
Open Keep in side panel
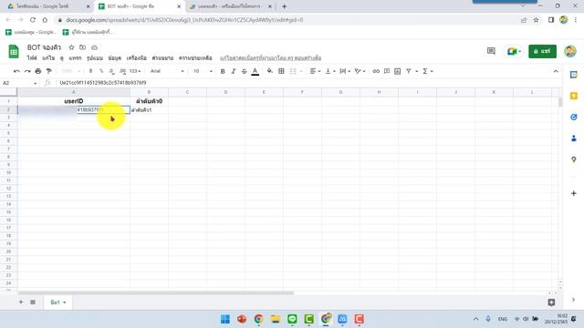point(574,96)
